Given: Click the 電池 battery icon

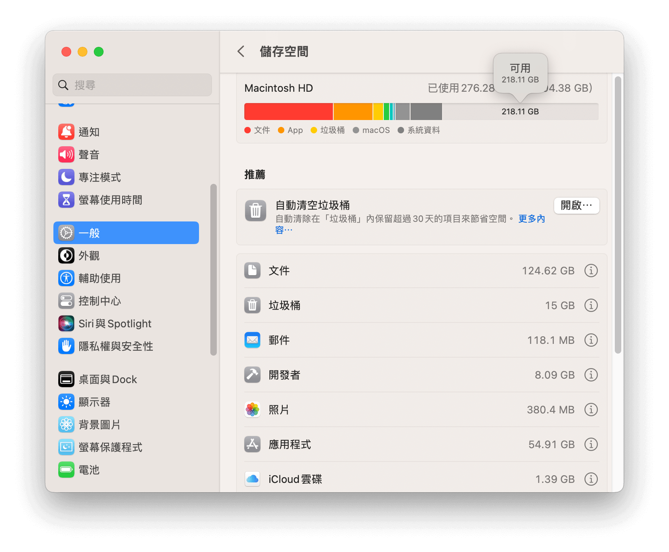Looking at the screenshot, I should coord(66,470).
